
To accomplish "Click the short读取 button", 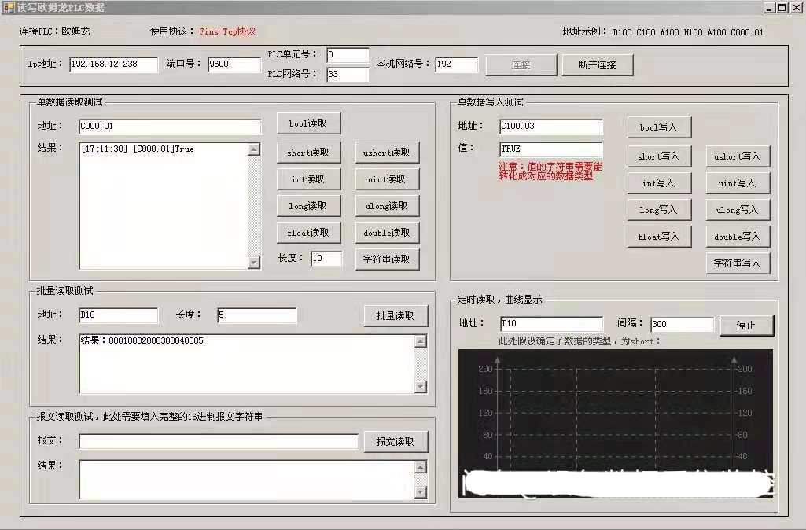I will coord(308,153).
